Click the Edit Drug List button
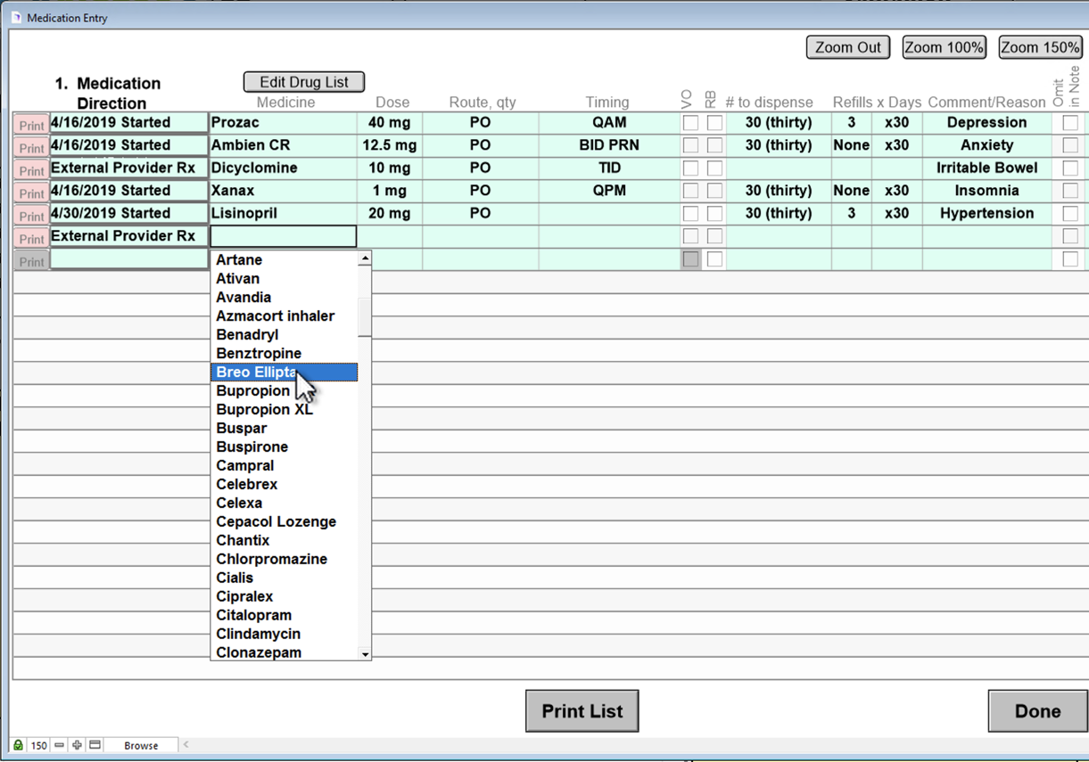Viewport: 1089px width, 762px height. pos(304,82)
